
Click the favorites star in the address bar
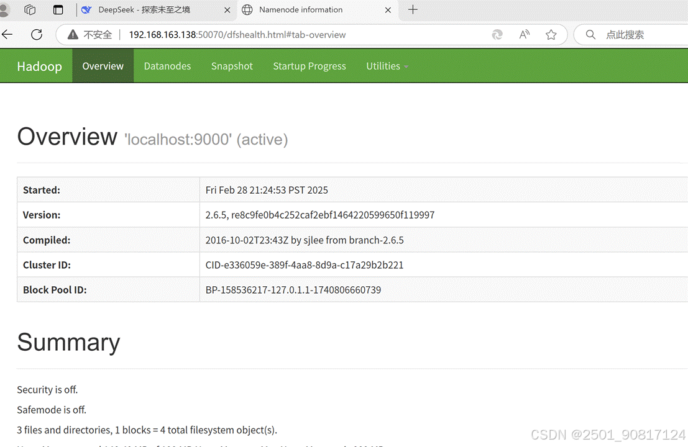coord(551,35)
